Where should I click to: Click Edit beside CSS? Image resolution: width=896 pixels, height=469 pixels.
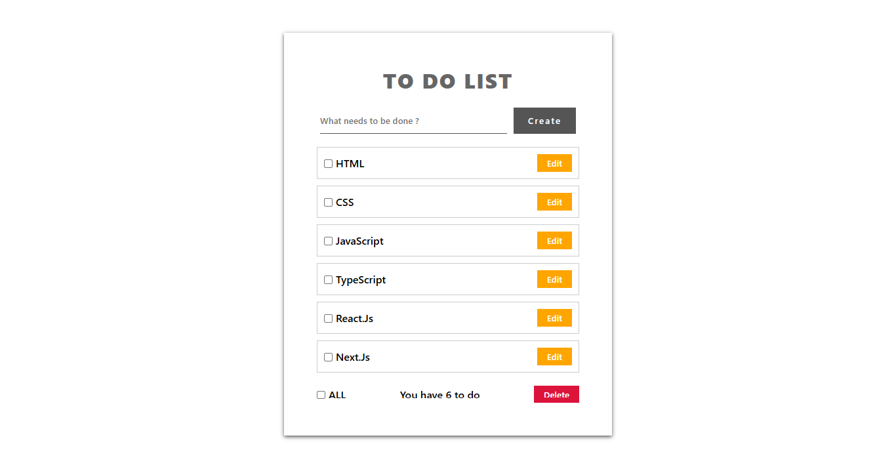click(554, 202)
